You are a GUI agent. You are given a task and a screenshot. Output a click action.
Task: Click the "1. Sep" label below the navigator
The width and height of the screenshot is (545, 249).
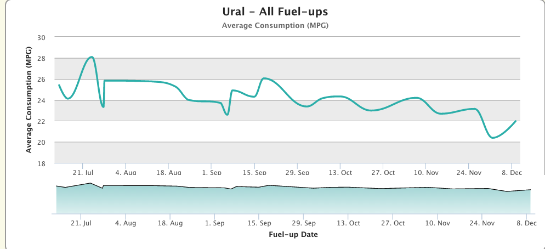coord(215,223)
